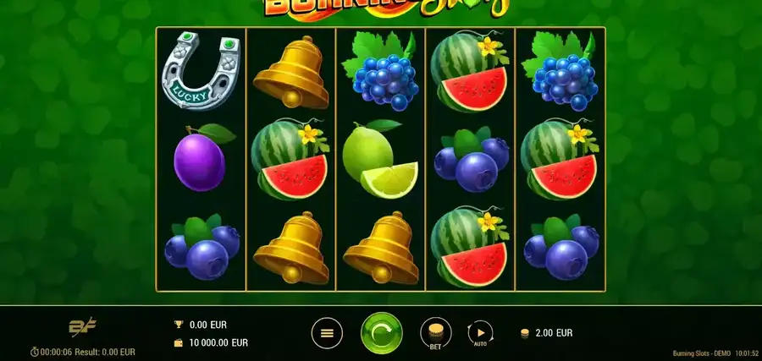Click the BF studio logo
This screenshot has width=762, height=361.
[82, 327]
